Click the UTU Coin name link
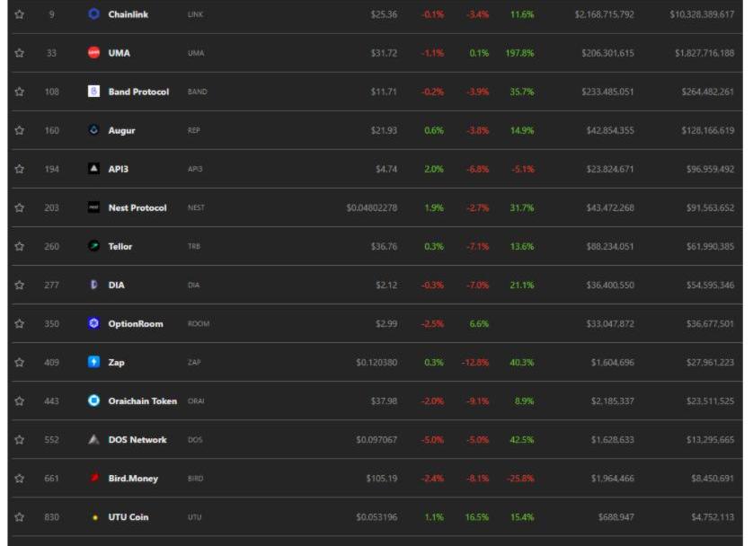Viewport: 753px width, 546px height. tap(128, 517)
